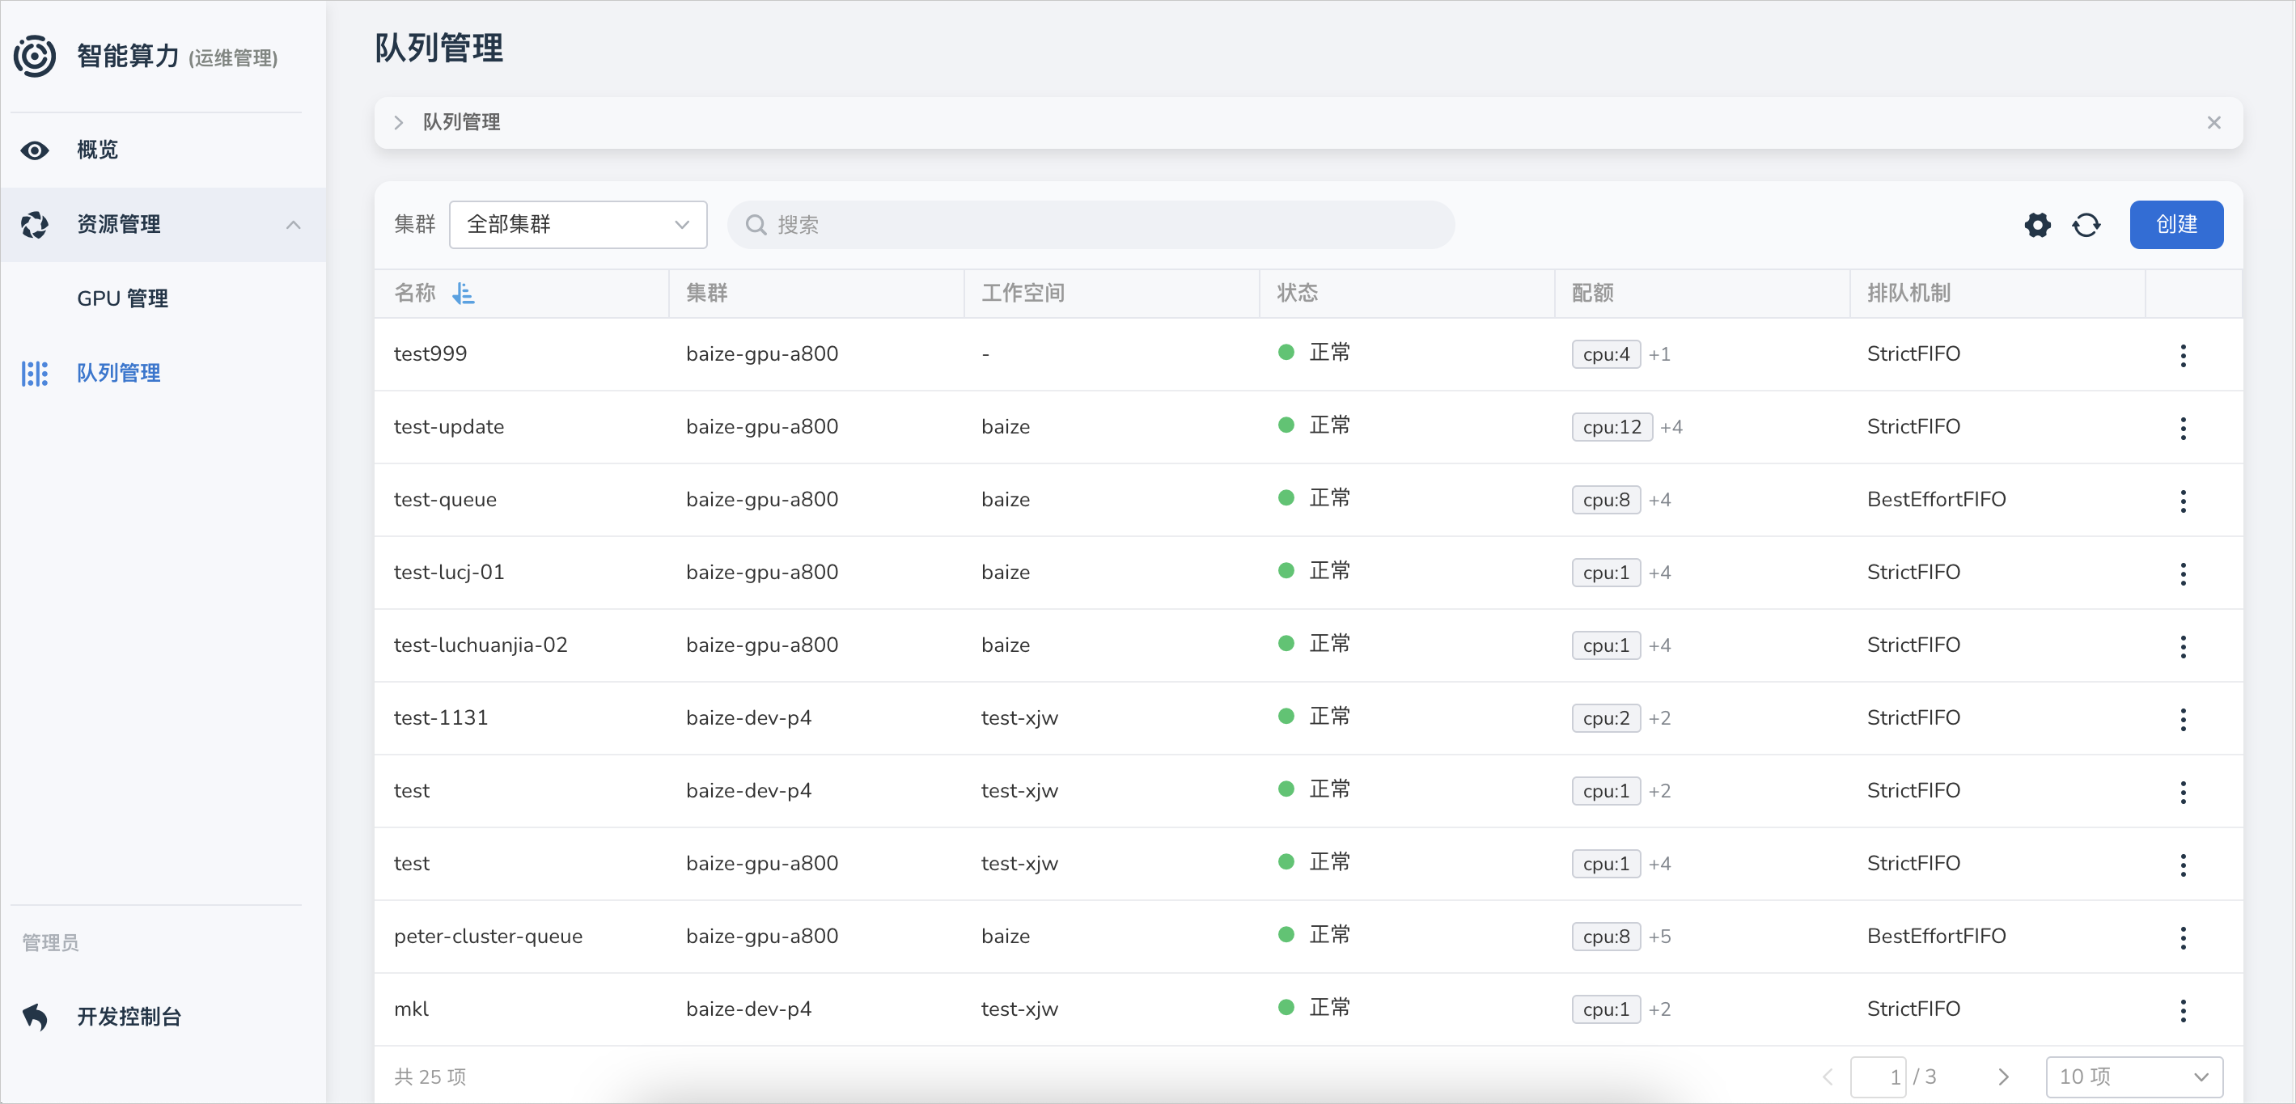
Task: Click the 创建 button
Action: [2175, 225]
